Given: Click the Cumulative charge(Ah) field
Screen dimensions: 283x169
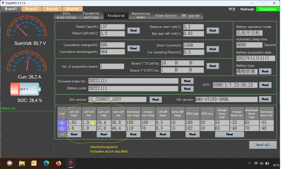Looking at the screenshot, I should coord(112,45).
